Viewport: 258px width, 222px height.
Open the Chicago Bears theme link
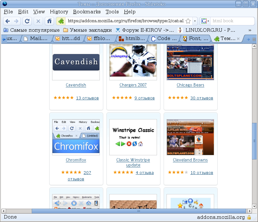(190, 85)
